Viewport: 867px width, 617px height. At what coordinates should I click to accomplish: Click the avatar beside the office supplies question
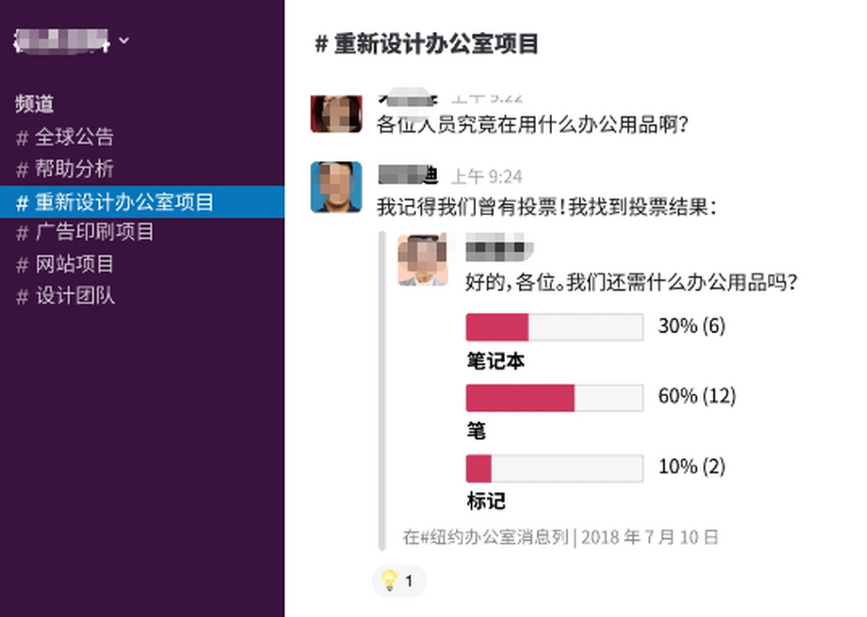tap(336, 114)
